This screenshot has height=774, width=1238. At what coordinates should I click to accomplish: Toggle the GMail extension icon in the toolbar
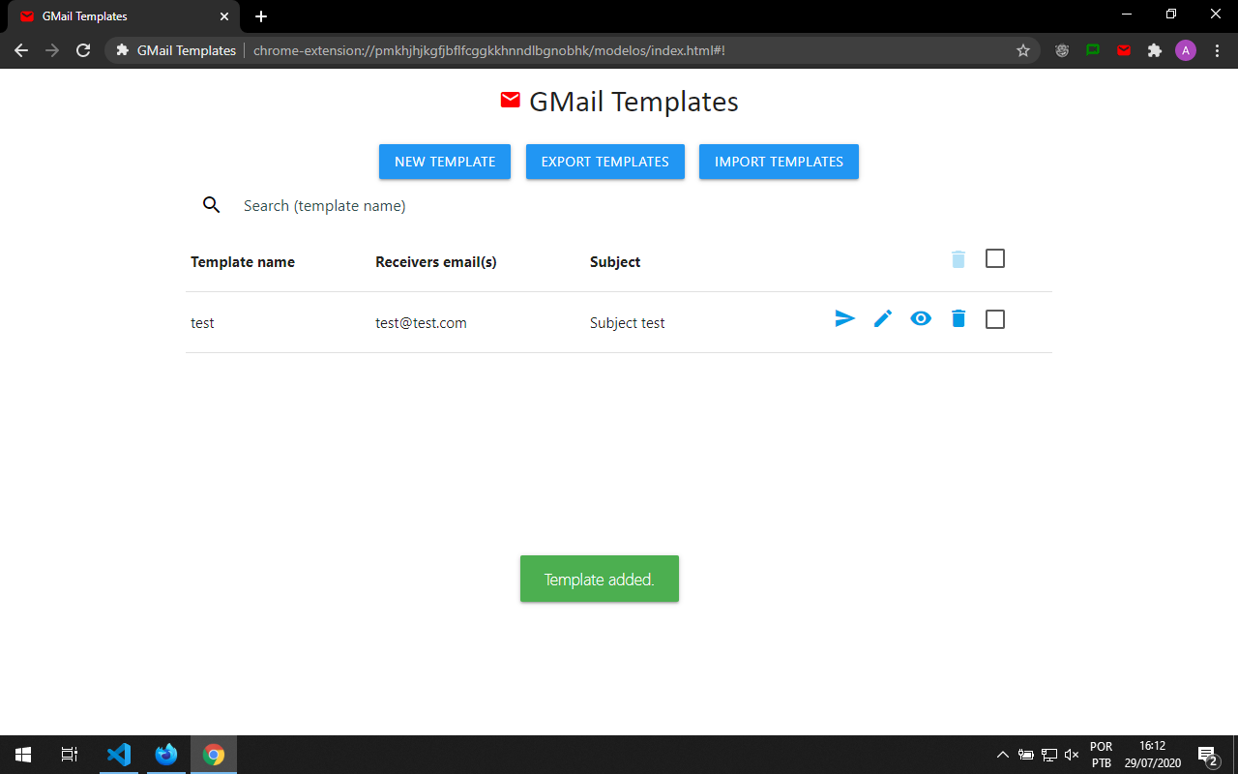pyautogui.click(x=1123, y=49)
